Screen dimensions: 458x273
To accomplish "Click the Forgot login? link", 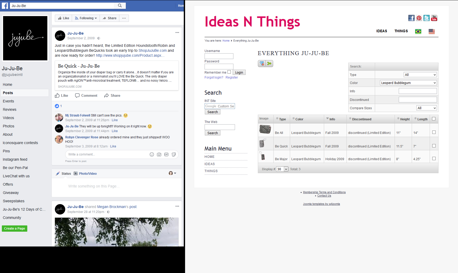I will (214, 77).
